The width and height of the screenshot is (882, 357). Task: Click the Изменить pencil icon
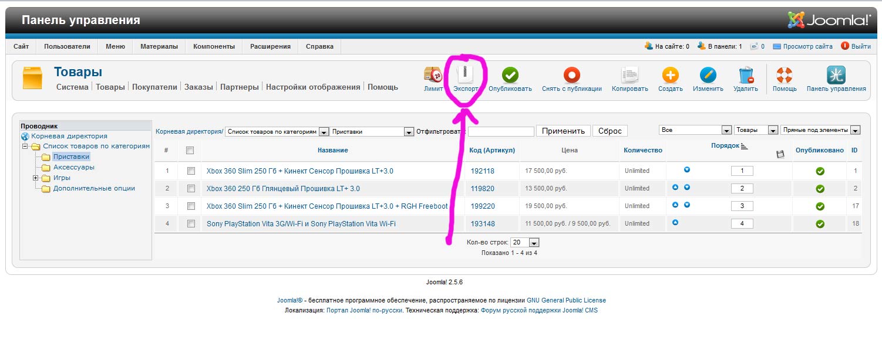(708, 74)
